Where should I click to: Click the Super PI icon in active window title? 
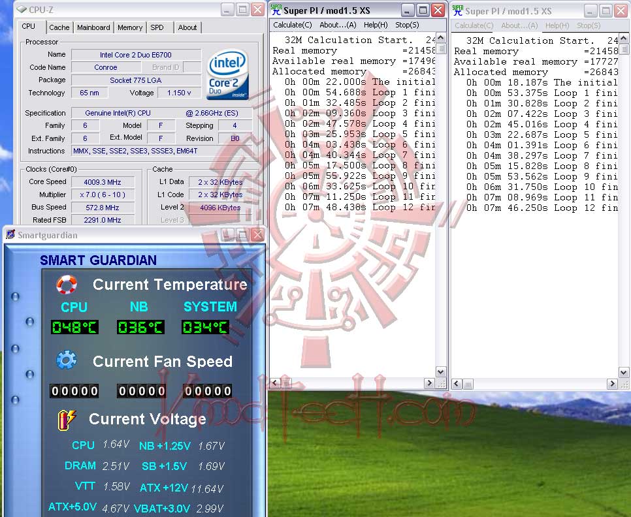(276, 10)
